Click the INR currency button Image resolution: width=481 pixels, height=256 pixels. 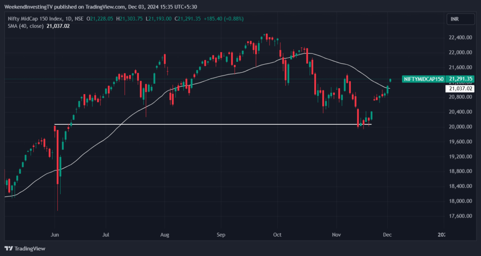(x=461, y=19)
